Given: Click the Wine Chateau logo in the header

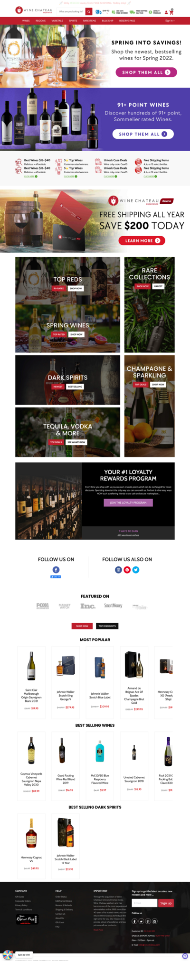Looking at the screenshot, I should (x=34, y=10).
